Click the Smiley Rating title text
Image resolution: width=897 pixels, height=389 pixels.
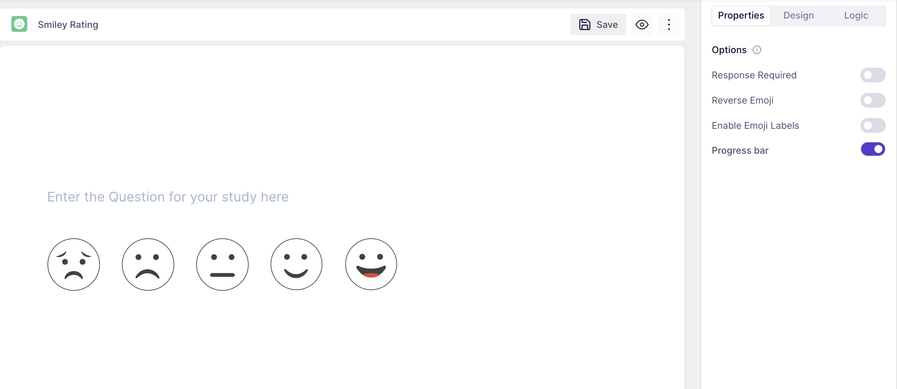(x=68, y=25)
